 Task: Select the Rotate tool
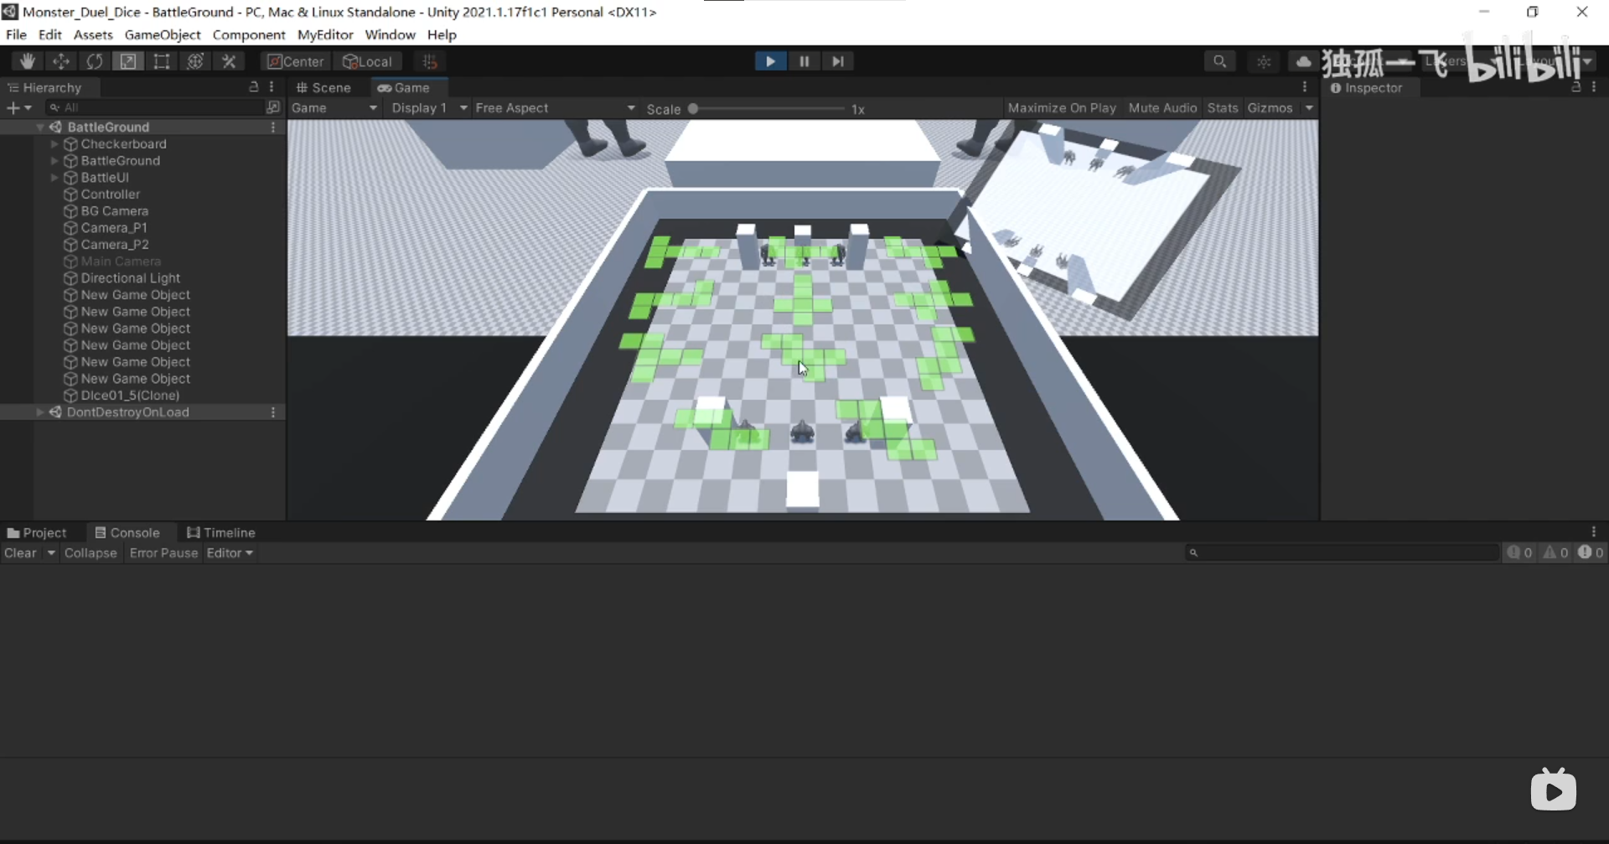click(95, 61)
